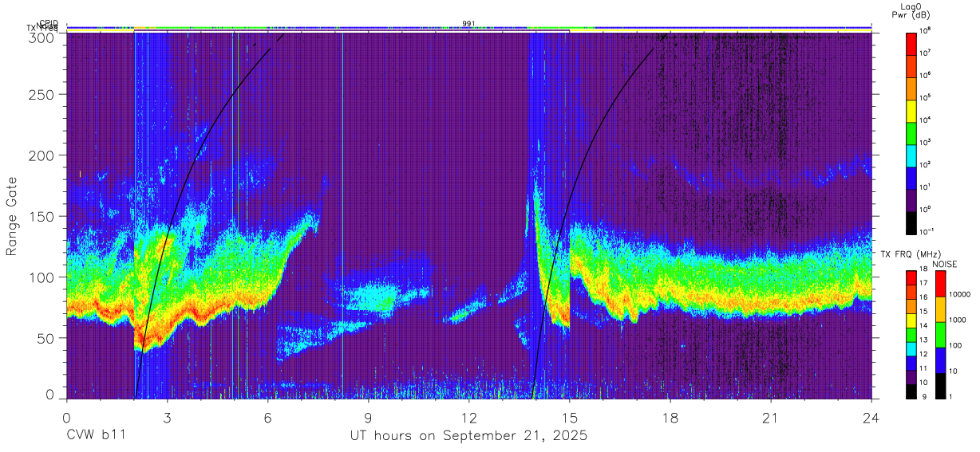Viewport: 980px width, 452px height.
Task: Click the cyan segment of the Lag0 power colorbar
Action: 911,154
